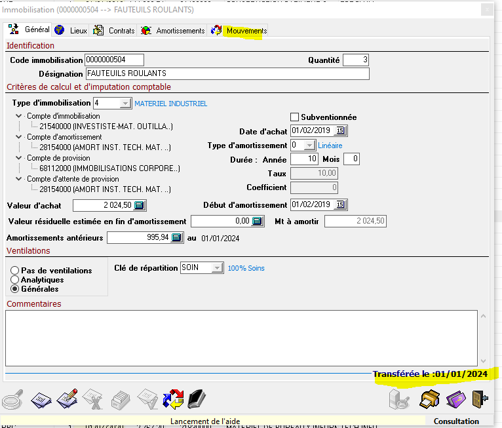
Task: Select the Pas de ventilations option
Action: (x=14, y=271)
